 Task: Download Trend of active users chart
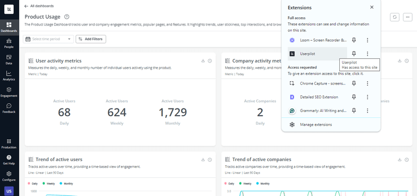click(203, 160)
